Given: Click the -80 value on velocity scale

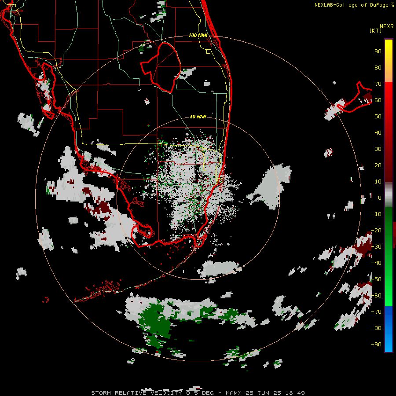Looking at the screenshot, I should (x=376, y=328).
